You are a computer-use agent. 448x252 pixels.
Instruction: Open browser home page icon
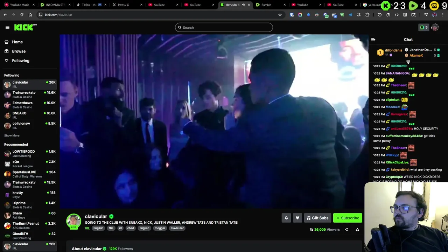(x=30, y=15)
